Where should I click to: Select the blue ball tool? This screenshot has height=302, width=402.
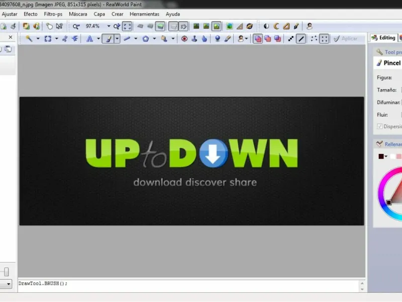[x=218, y=39]
